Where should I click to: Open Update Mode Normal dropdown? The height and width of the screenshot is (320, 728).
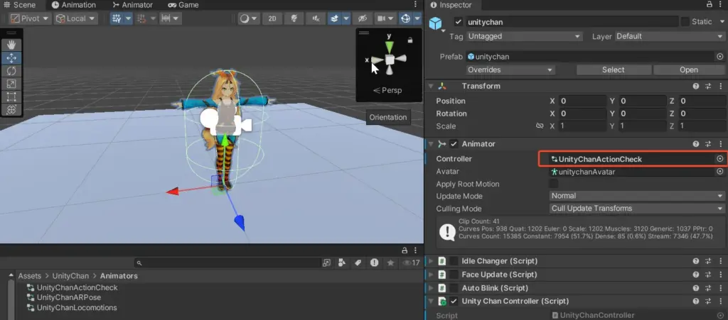coord(637,196)
